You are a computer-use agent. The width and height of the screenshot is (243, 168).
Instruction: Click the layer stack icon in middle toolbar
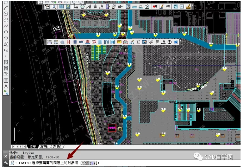(62, 42)
